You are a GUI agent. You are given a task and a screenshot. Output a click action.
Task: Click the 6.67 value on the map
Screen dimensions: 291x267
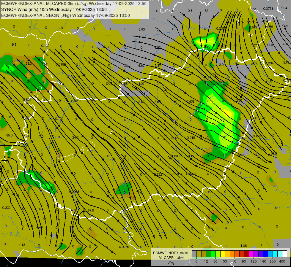[141, 66]
